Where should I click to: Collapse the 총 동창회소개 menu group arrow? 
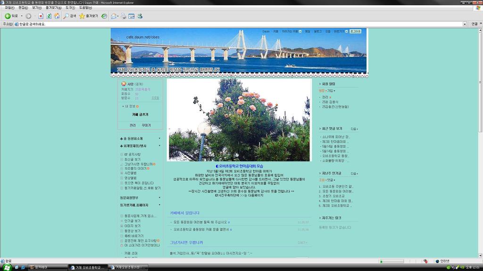[x=159, y=139]
